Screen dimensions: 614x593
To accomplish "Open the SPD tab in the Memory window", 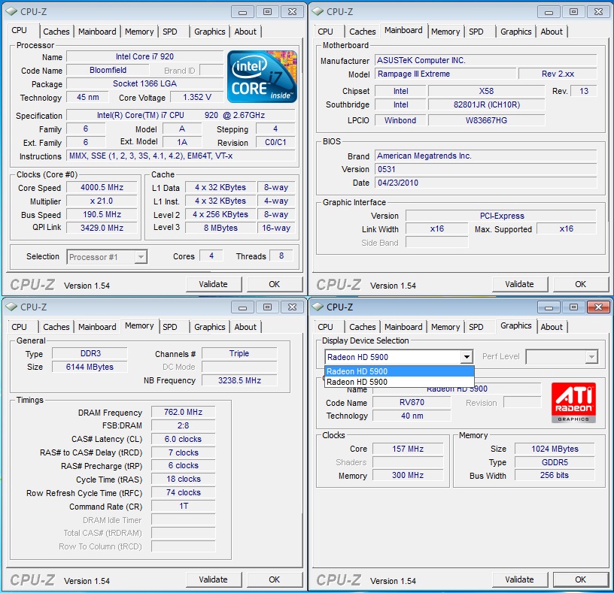I will (170, 327).
